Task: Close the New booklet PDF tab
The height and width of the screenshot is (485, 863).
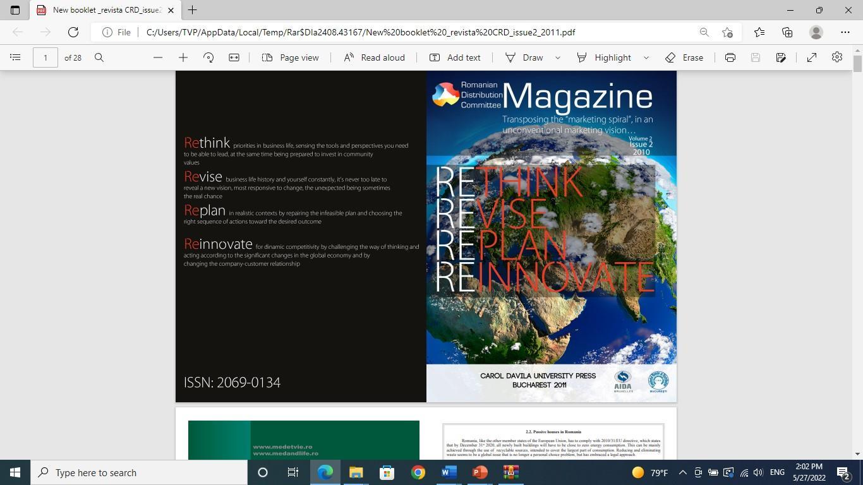Action: coord(171,10)
